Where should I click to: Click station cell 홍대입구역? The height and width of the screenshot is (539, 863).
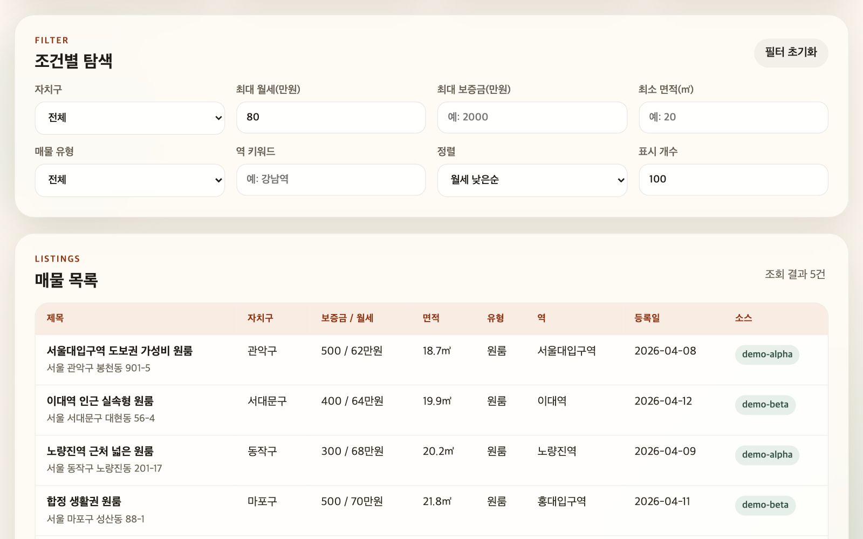click(x=561, y=501)
